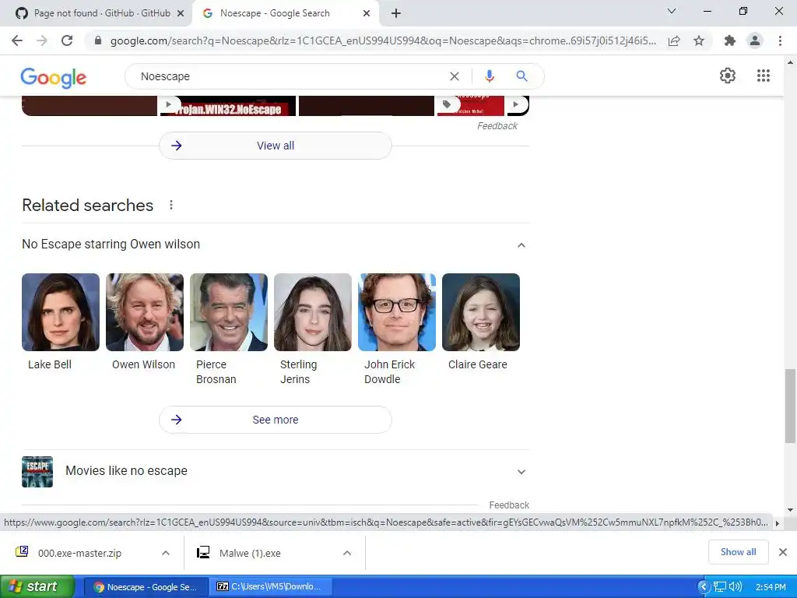The height and width of the screenshot is (598, 797).
Task: Click the scrollbar up arrow
Action: 790,62
